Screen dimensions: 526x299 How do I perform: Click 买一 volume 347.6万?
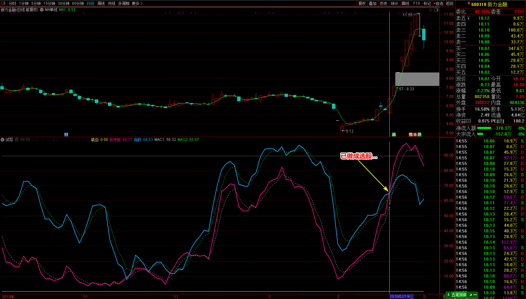(516, 49)
